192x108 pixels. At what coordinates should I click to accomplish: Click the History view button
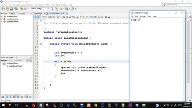(44, 17)
